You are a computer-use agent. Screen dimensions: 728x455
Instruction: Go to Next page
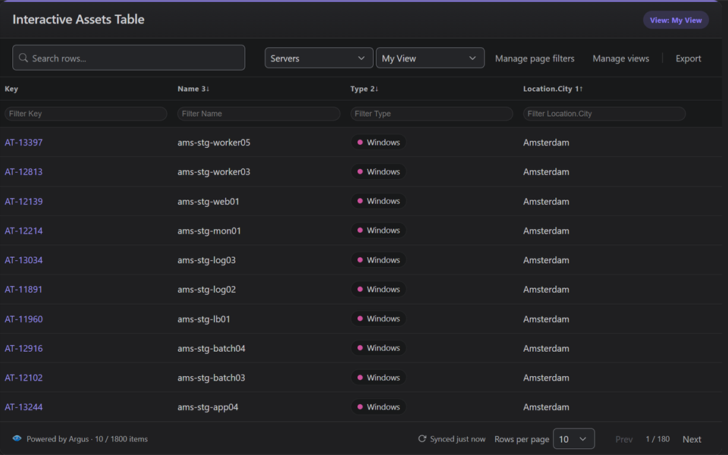click(x=692, y=439)
